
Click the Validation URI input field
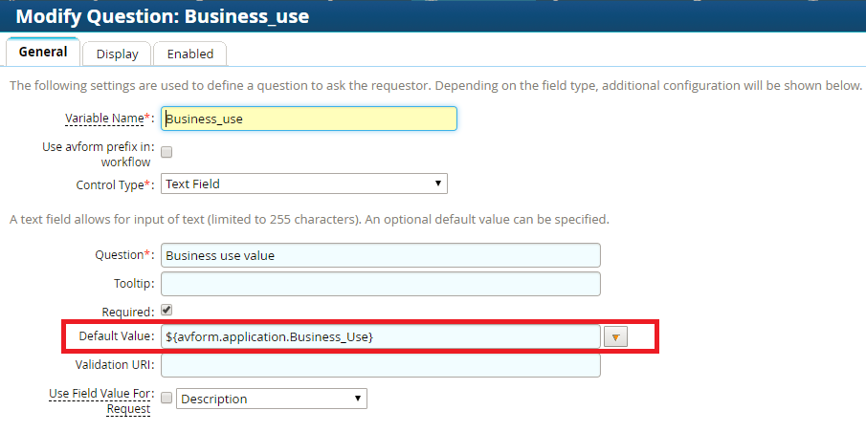[x=380, y=365]
